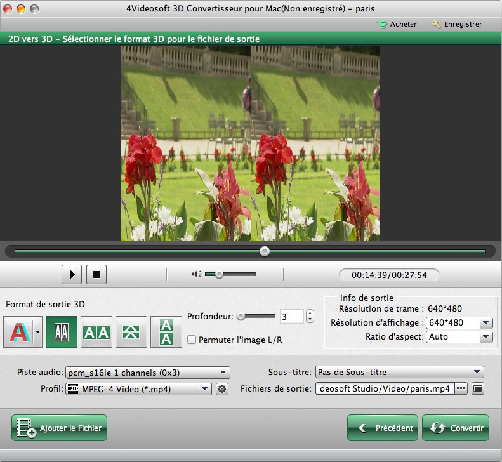Enable Permuter l'image L/R checkbox
The image size is (502, 462).
coord(192,340)
